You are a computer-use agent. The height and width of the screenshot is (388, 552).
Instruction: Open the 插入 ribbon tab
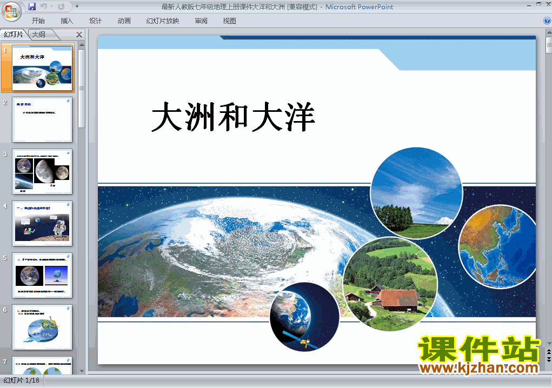(x=67, y=21)
